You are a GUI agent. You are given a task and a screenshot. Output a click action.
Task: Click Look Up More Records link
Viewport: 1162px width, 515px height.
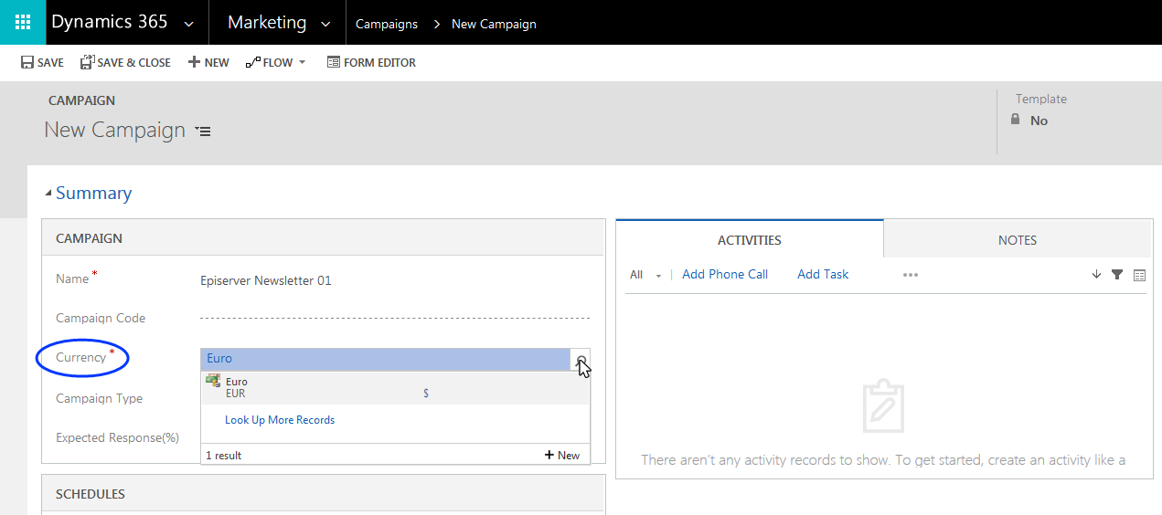tap(280, 420)
